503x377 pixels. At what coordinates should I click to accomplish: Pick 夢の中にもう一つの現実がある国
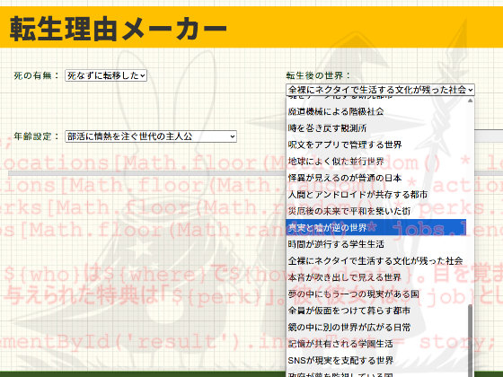point(376,294)
